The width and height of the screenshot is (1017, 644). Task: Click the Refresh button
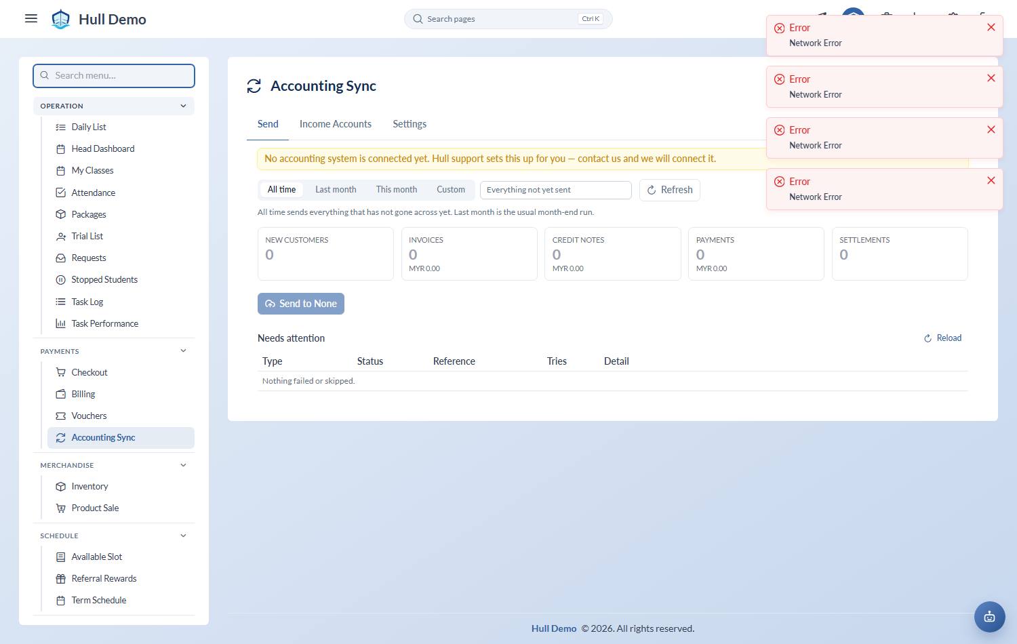coord(670,190)
